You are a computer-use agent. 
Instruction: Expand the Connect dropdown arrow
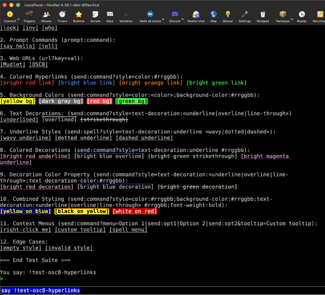pos(18,19)
